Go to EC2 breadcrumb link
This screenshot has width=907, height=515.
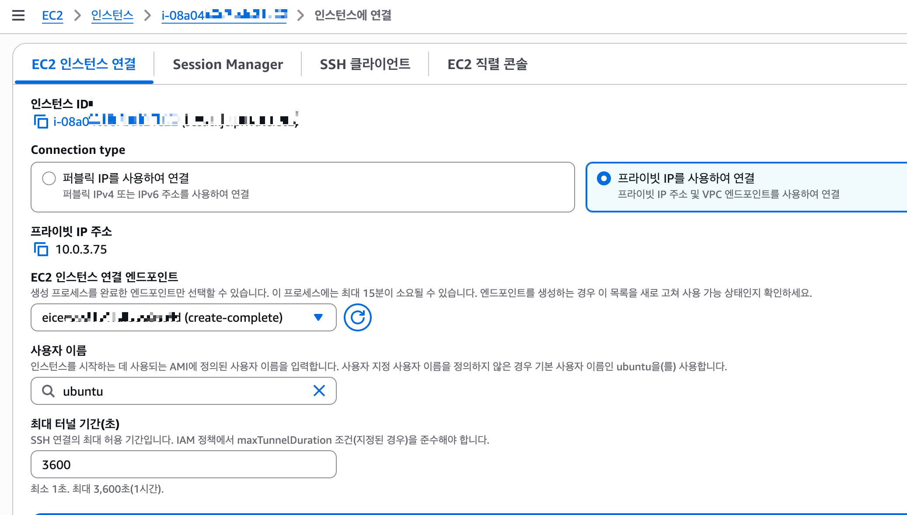click(52, 16)
